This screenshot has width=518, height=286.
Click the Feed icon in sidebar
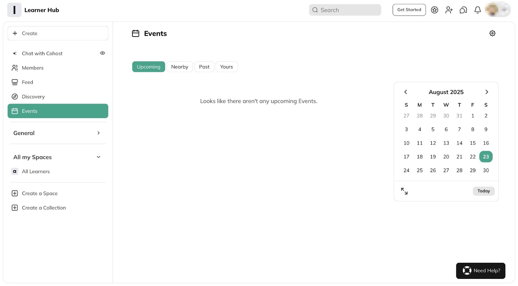click(15, 82)
